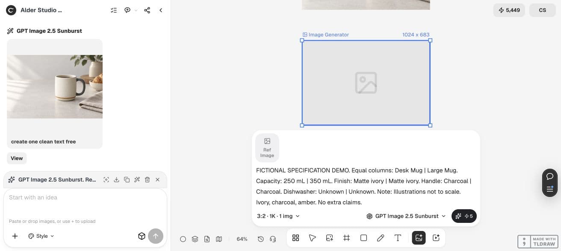Screen dimensions: 561x251
Task: Open the grid apps tool in the toolbar
Action: (x=295, y=238)
